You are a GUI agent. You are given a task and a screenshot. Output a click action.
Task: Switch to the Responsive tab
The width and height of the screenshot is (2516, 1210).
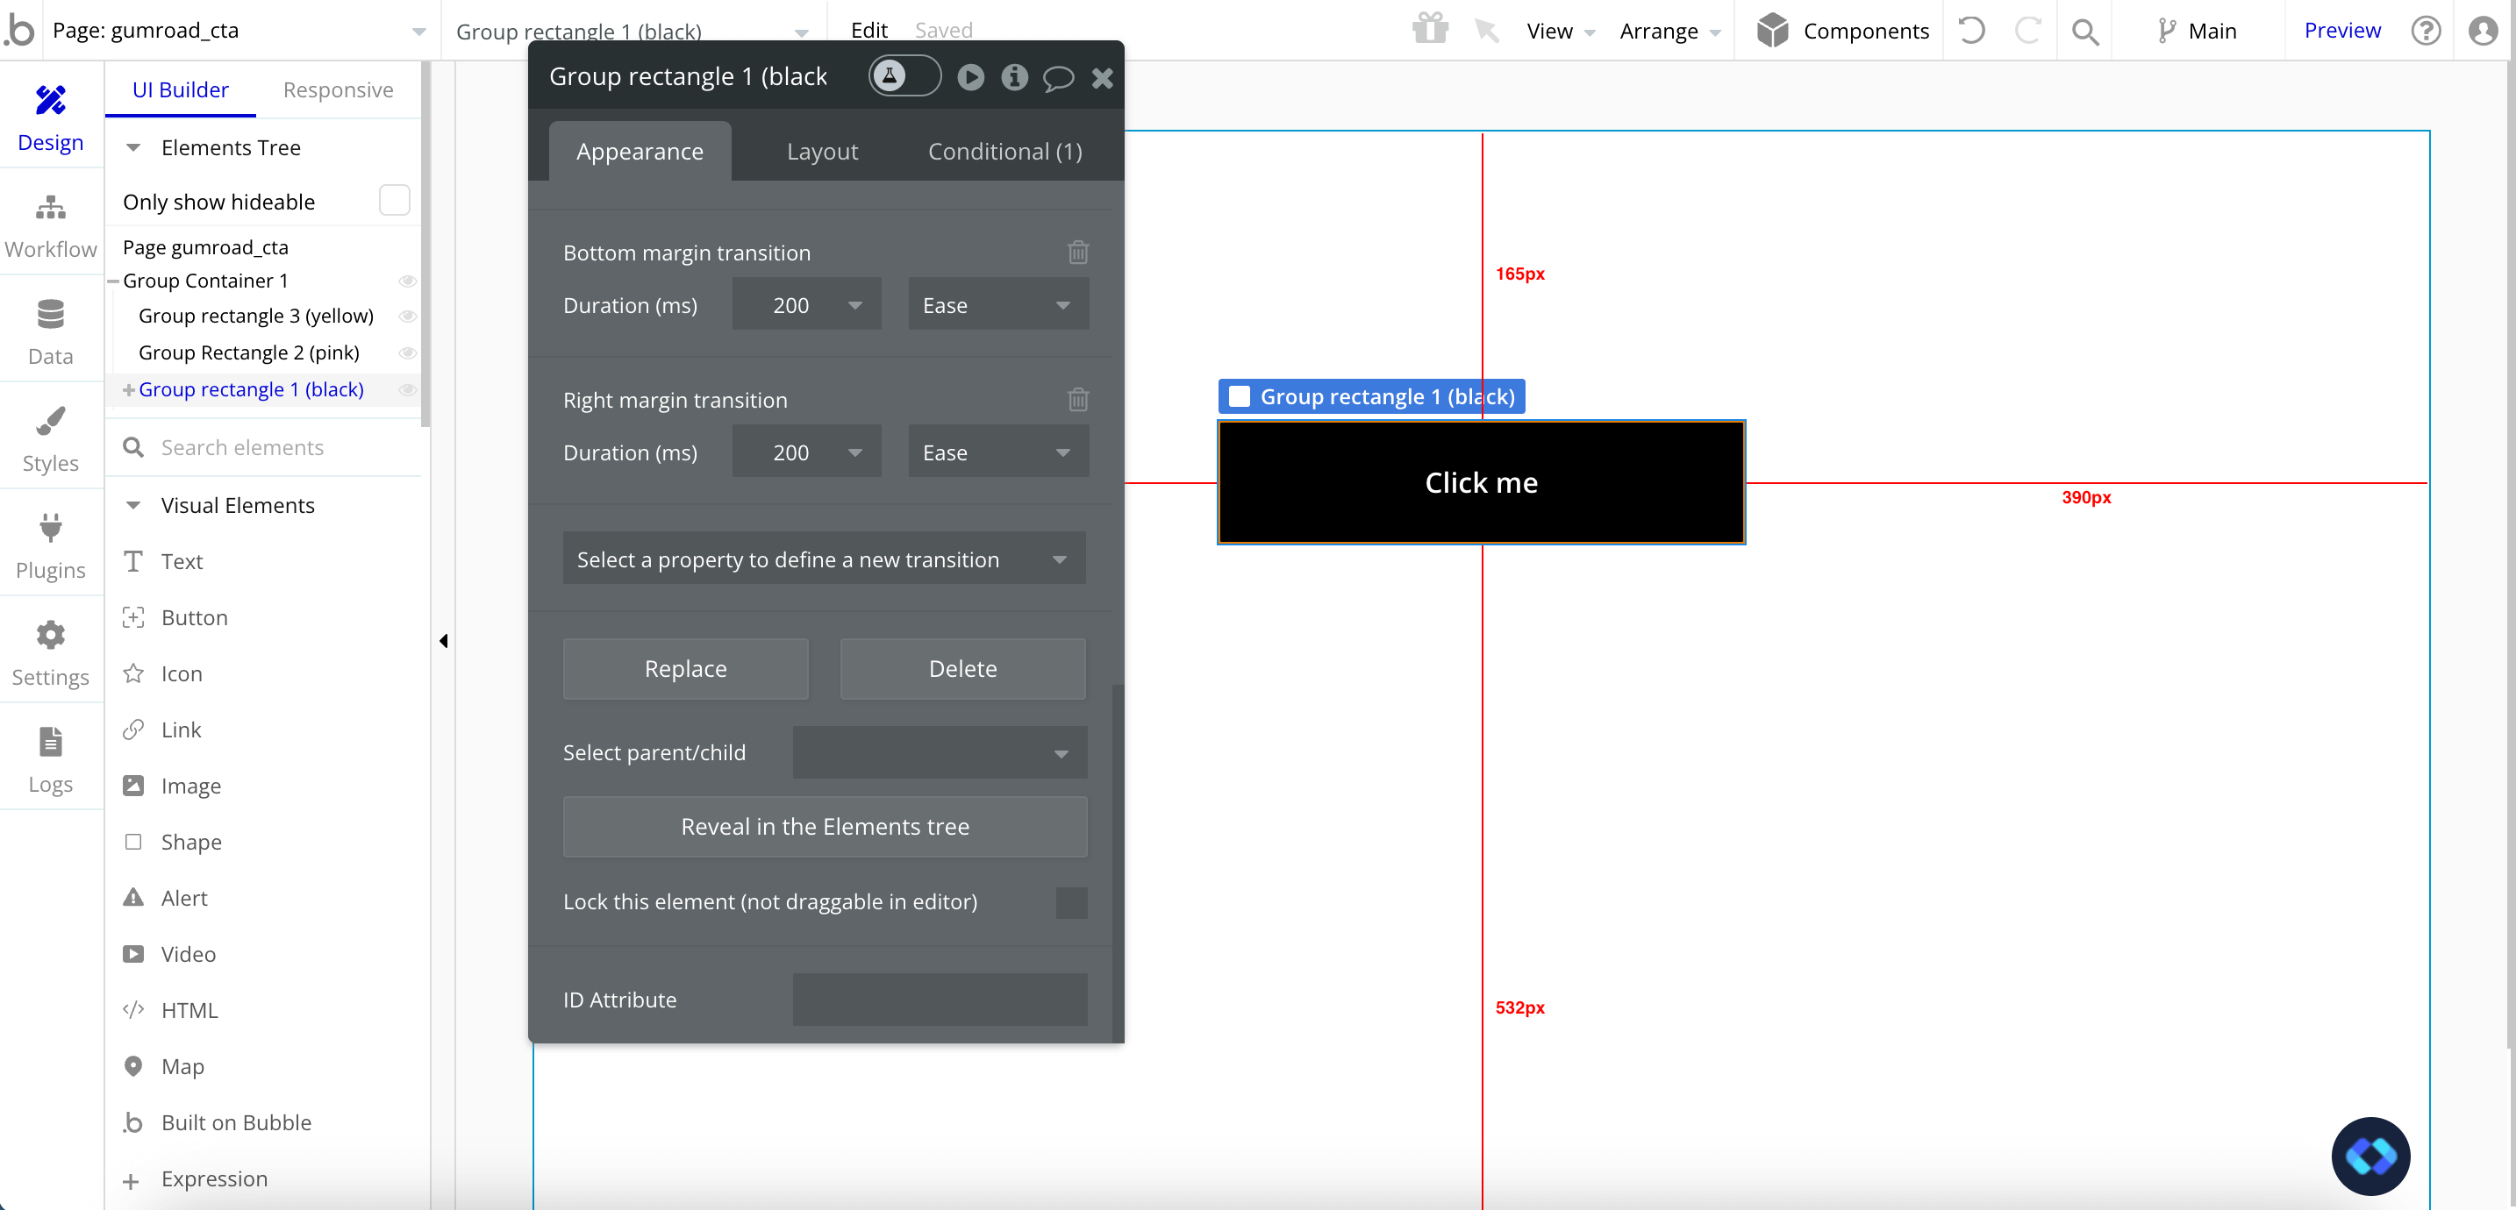click(x=338, y=89)
